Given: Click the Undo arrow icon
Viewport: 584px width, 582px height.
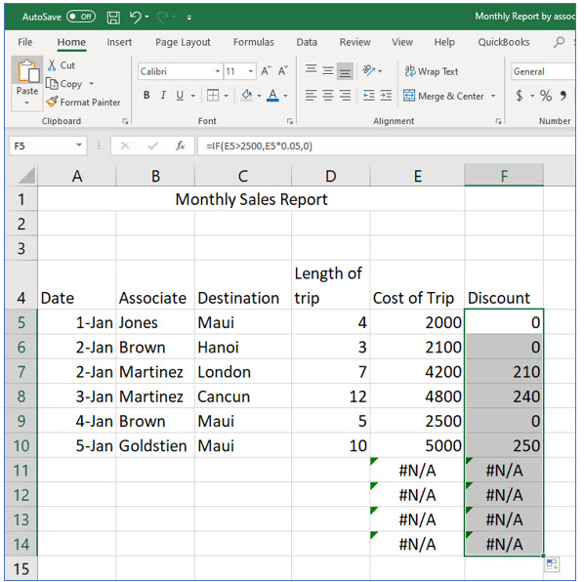Looking at the screenshot, I should pyautogui.click(x=136, y=17).
